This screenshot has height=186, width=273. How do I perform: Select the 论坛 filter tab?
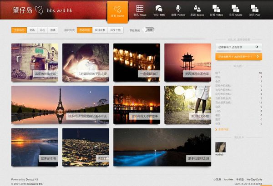(x=42, y=30)
